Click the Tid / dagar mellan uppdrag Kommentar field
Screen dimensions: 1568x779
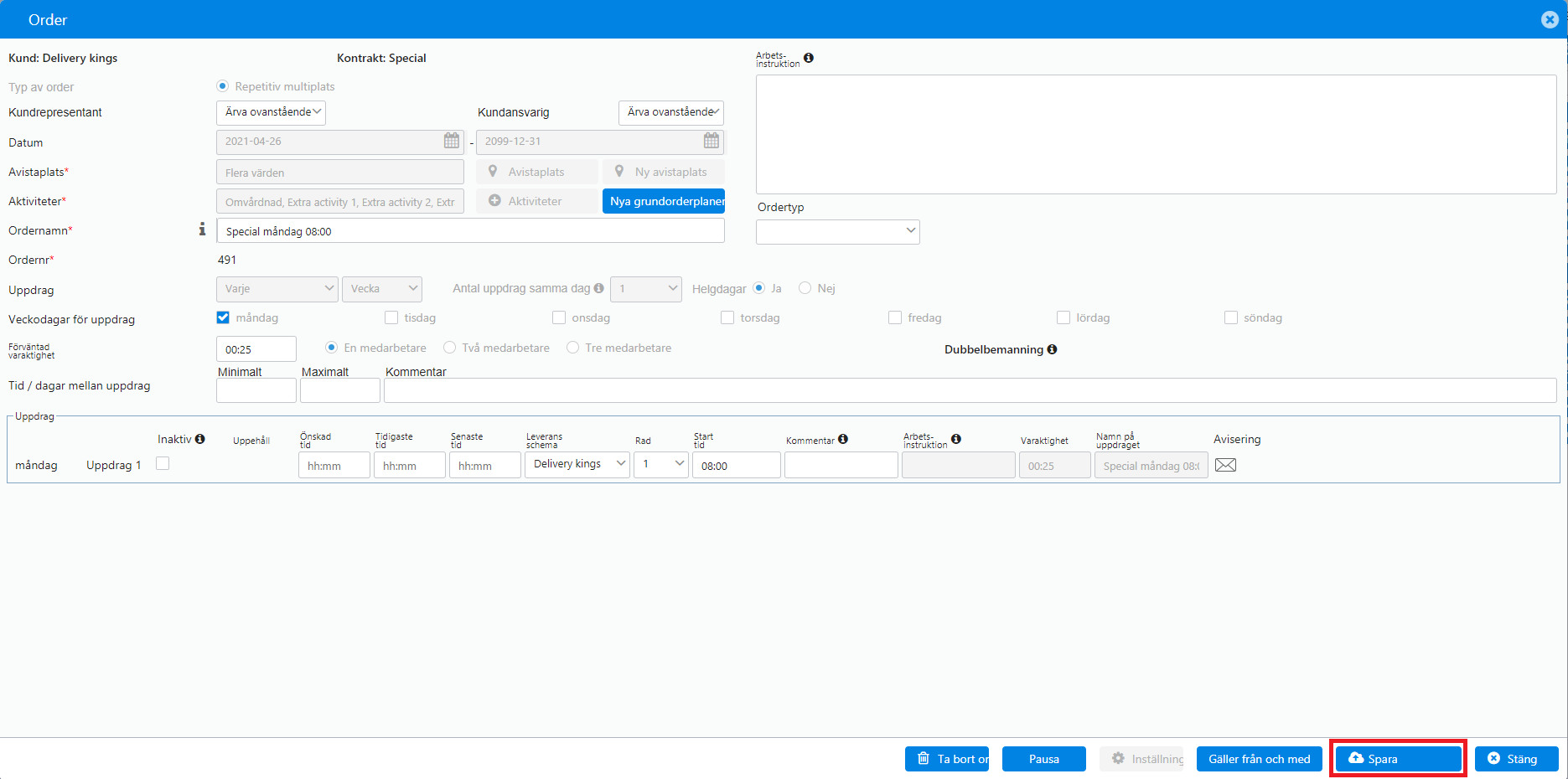pos(970,390)
